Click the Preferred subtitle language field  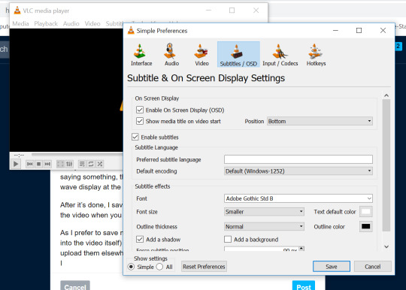pyautogui.click(x=298, y=159)
